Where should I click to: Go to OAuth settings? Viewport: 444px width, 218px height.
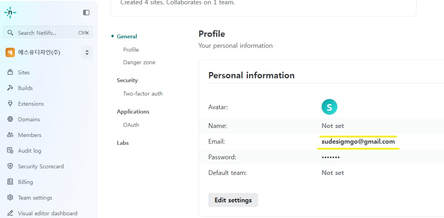131,125
